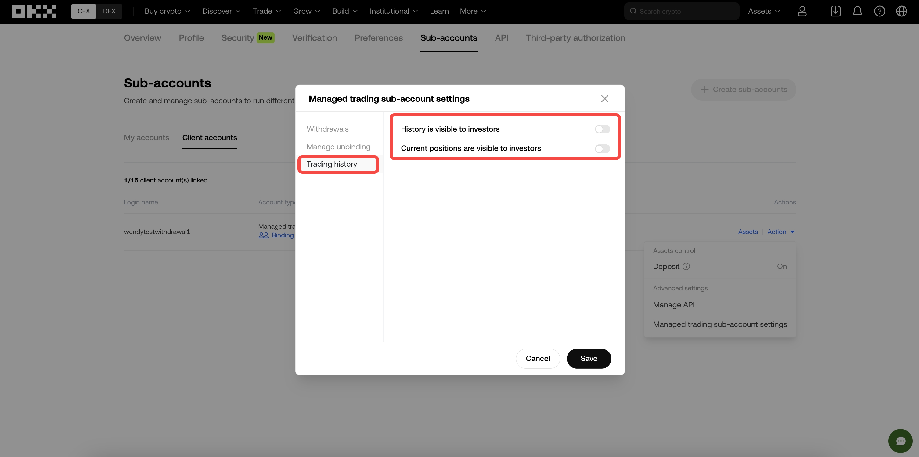Click the OKX logo
The width and height of the screenshot is (919, 457).
34,11
